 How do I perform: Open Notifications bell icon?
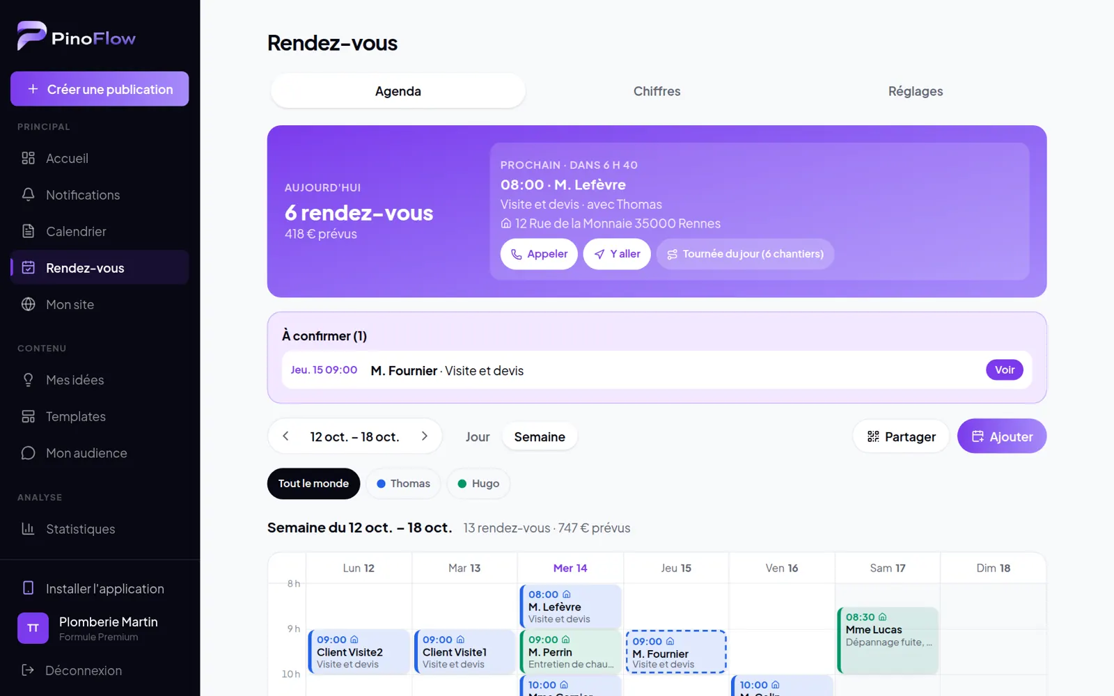tap(28, 195)
